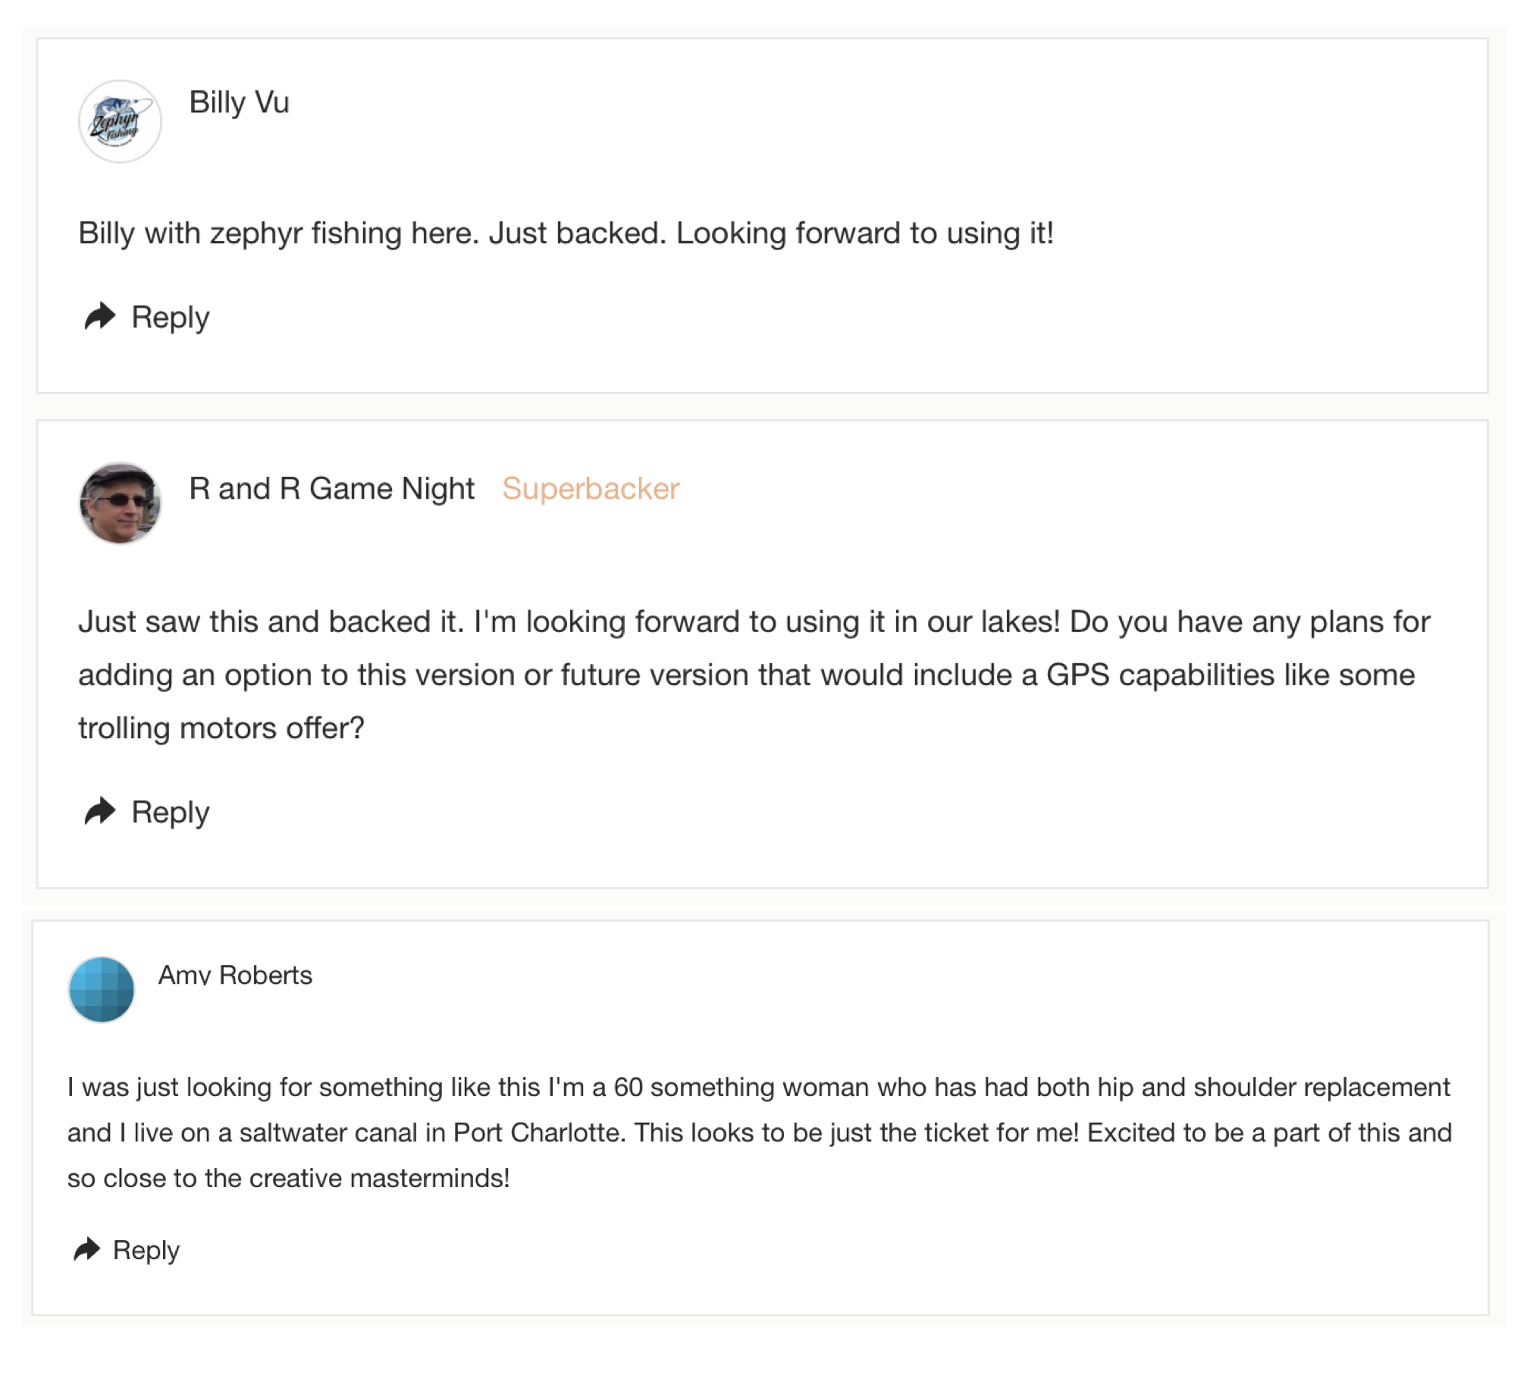The width and height of the screenshot is (1533, 1375).
Task: Click the Reply arrow icon under Billy Vu's comment
Action: 99,317
